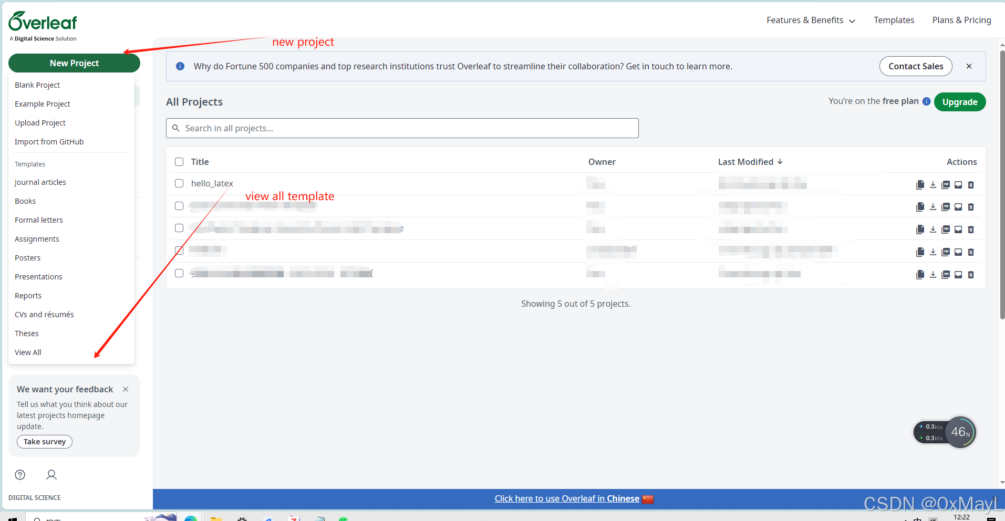
Task: Click DIGITAL SCIENCE footer logo
Action: (x=35, y=497)
